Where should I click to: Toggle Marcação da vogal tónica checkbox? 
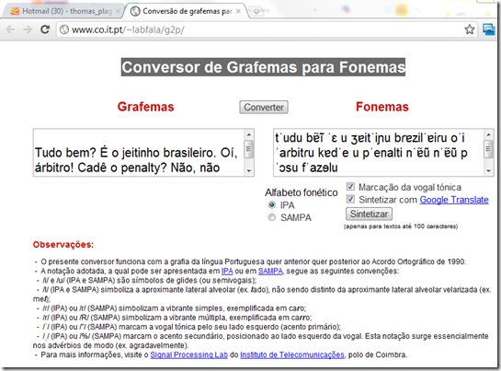350,187
